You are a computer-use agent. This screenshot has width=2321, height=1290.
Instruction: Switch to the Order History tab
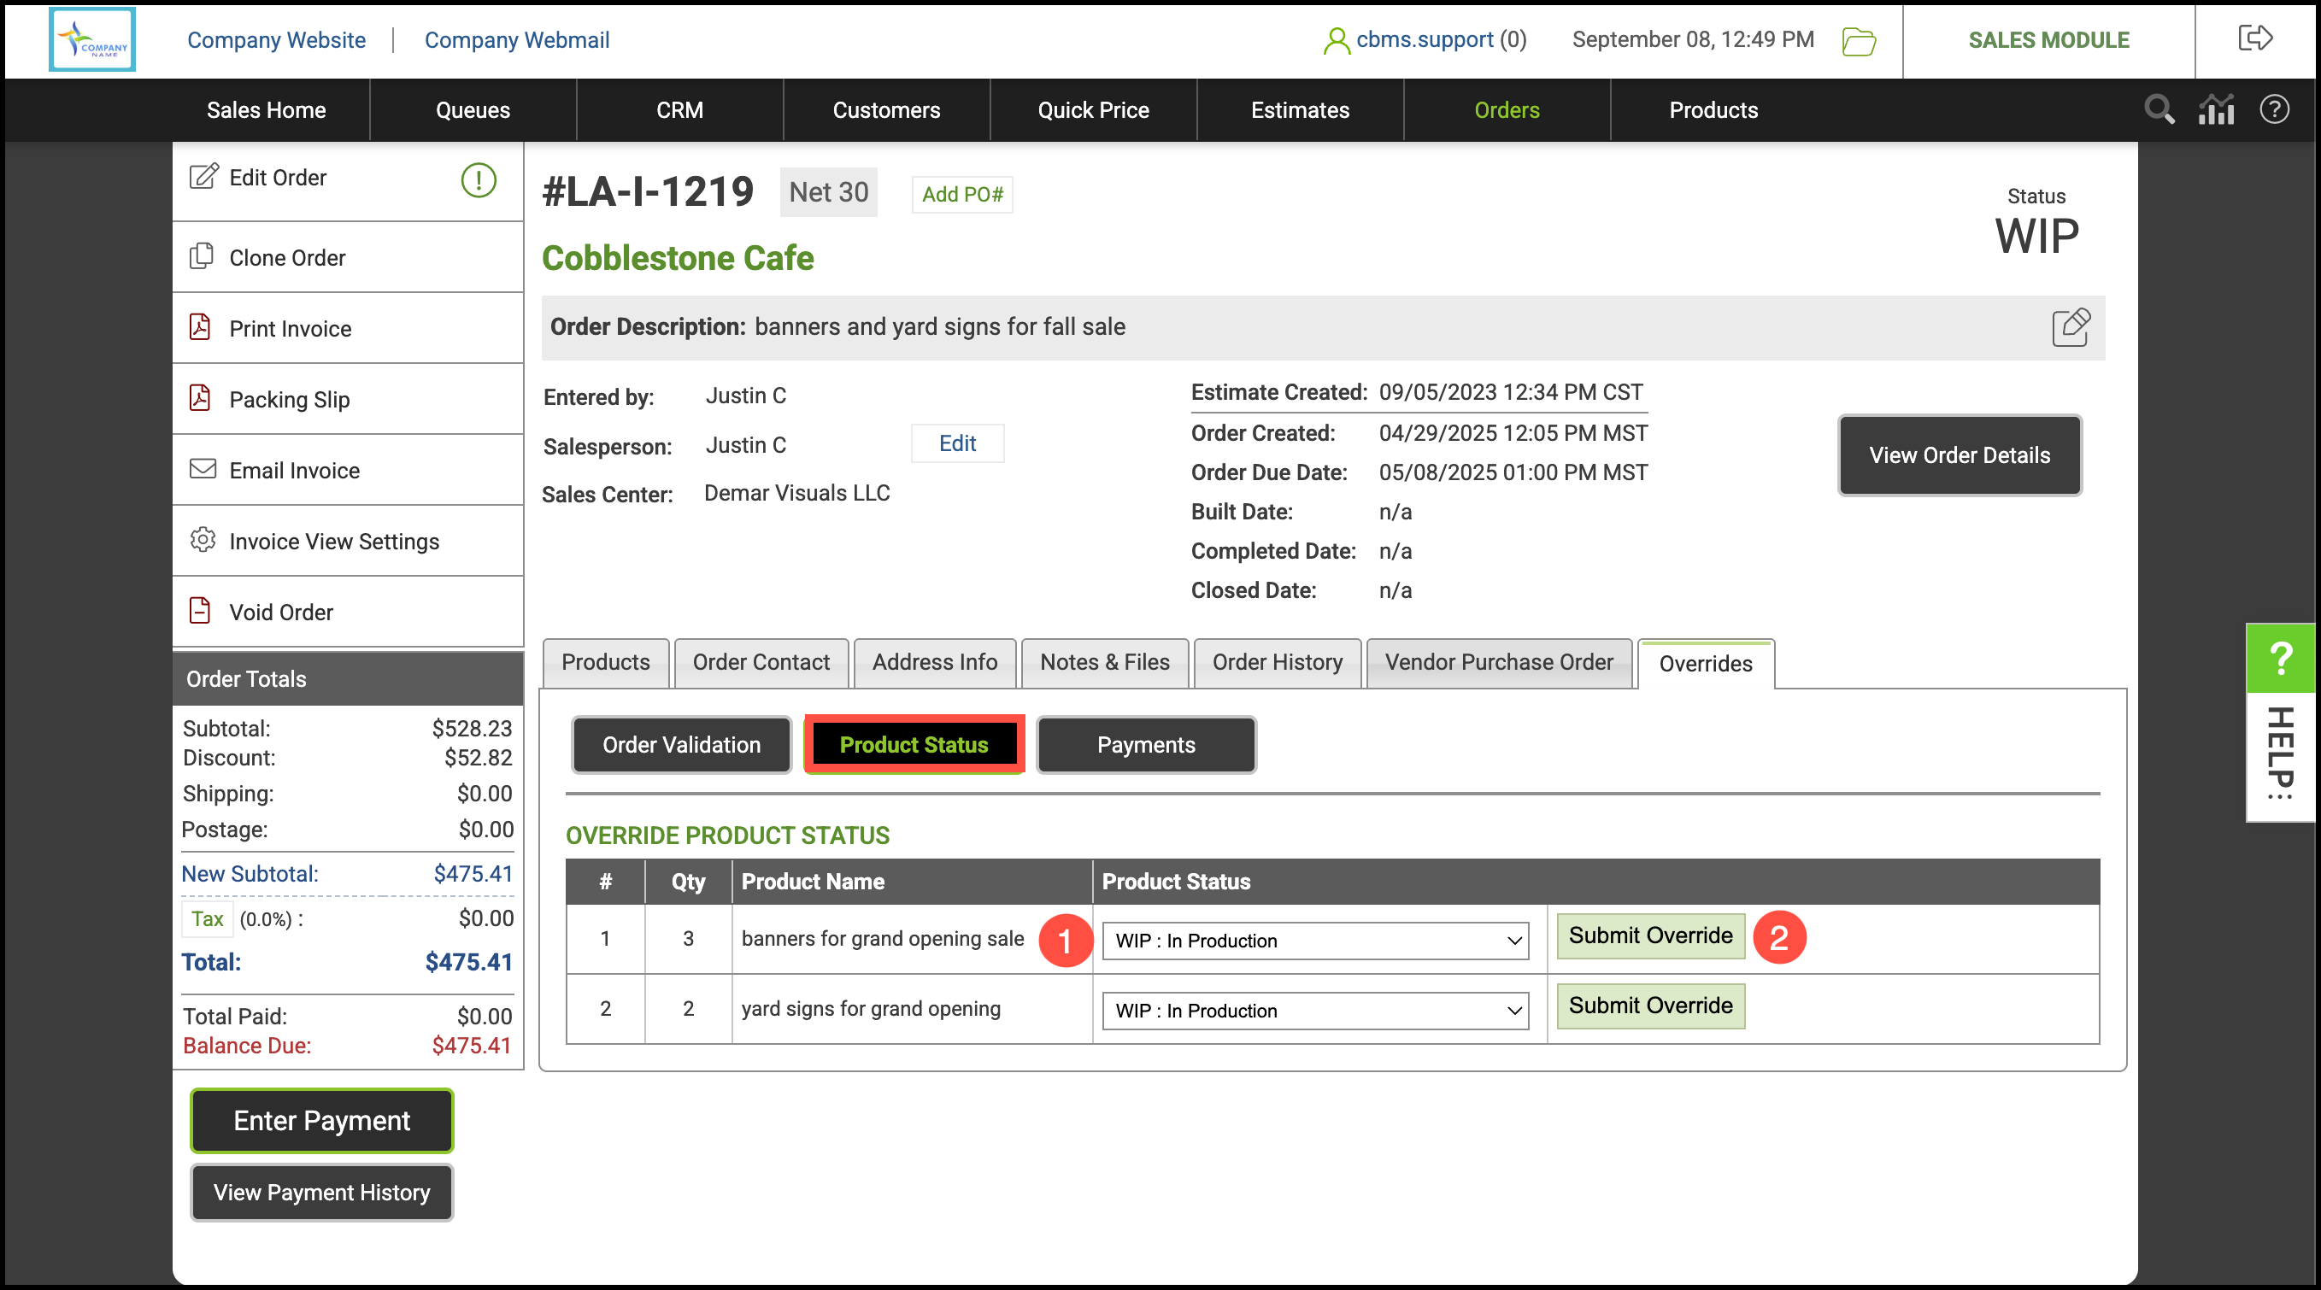tap(1277, 663)
